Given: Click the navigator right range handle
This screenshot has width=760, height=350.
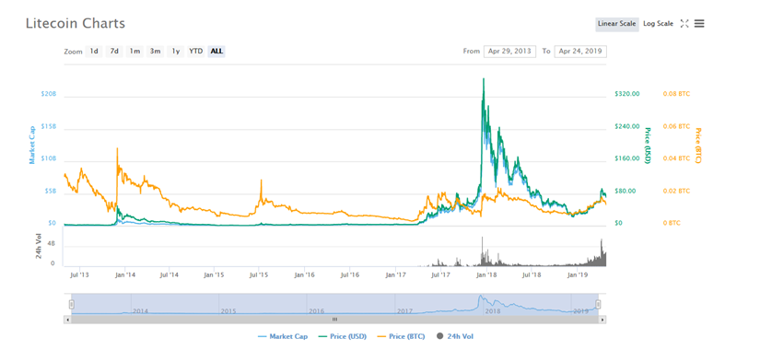Looking at the screenshot, I should (x=598, y=305).
